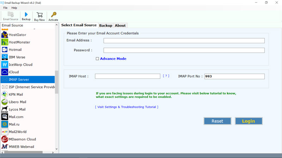Click source list scroll down arrow
The height and width of the screenshot is (158, 282).
57,149
